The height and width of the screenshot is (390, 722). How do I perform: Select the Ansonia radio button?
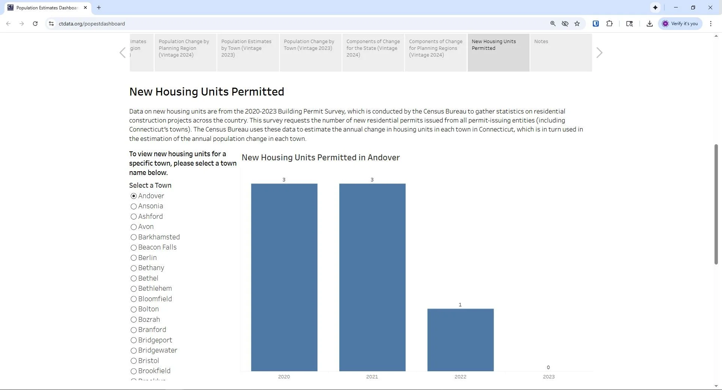coord(133,206)
